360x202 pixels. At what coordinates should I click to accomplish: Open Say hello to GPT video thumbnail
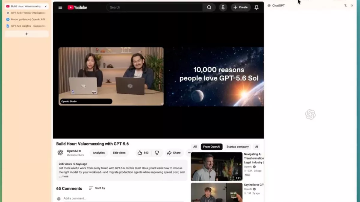217,192
